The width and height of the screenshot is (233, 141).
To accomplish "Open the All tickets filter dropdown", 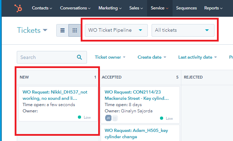I will 183,30.
